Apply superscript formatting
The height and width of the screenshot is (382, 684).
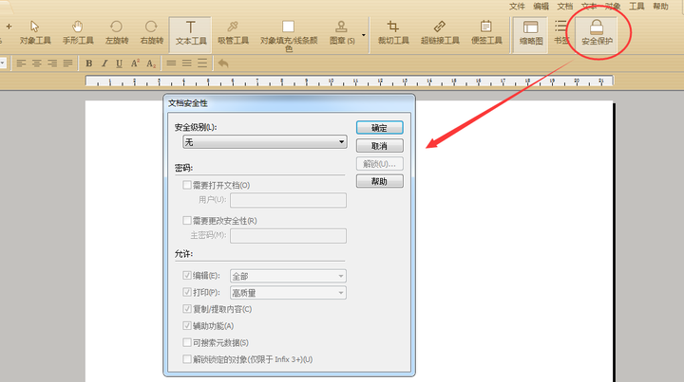(x=135, y=64)
